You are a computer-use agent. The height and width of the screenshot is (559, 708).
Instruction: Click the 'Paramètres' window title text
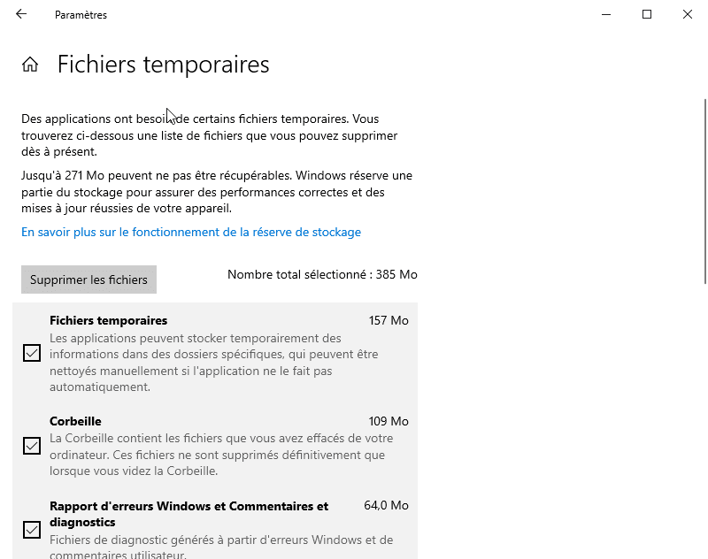point(81,14)
